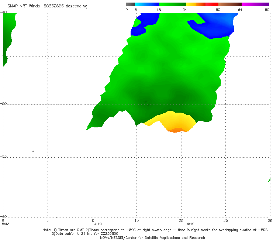273x240 pixels.
Task: Click the title 'SMAP NRT Winds 20230806 descending'
Action: [x=47, y=6]
